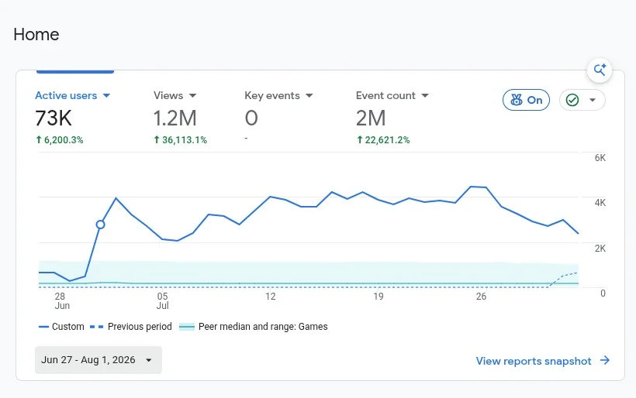Viewport: 636px width, 398px height.
Task: Click the Custom legend entry
Action: tap(61, 327)
